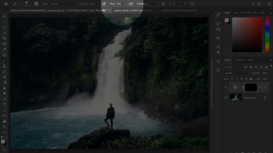The height and width of the screenshot is (153, 273).
Task: Select the Brush tool in left toolbar
Action: [4, 60]
